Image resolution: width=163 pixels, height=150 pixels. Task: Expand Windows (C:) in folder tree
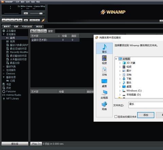coord(120,91)
